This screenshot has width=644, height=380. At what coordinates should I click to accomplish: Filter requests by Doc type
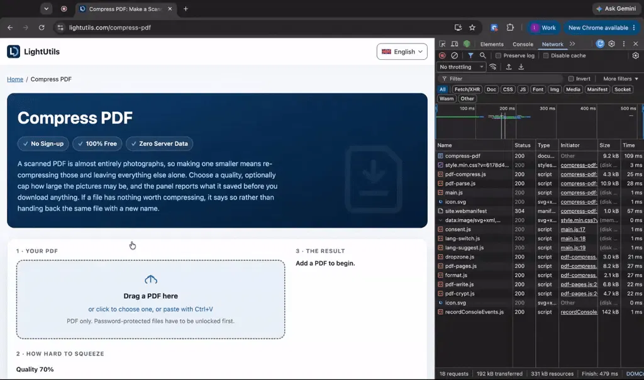(491, 89)
